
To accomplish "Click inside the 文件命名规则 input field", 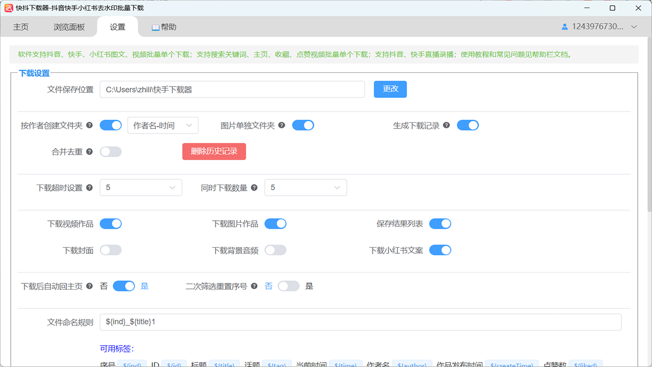I will [357, 322].
